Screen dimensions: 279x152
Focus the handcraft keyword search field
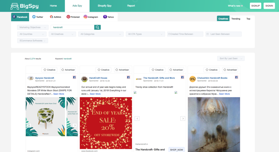tap(72, 27)
